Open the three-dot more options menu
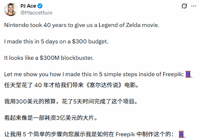200x139 pixels. (193, 6)
